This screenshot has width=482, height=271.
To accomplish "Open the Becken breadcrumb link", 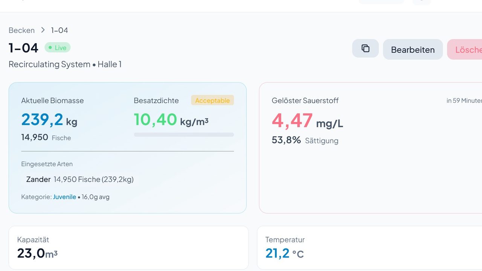I will click(21, 30).
